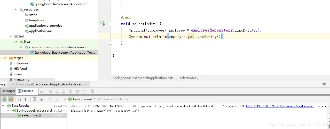The width and height of the screenshot is (330, 129).
Task: Open debug panel settings gear
Action: [324, 84]
